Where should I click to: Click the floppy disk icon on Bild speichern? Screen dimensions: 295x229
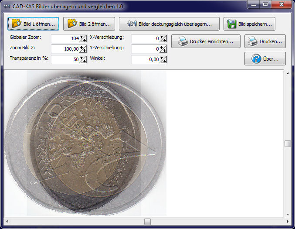[x=232, y=24]
